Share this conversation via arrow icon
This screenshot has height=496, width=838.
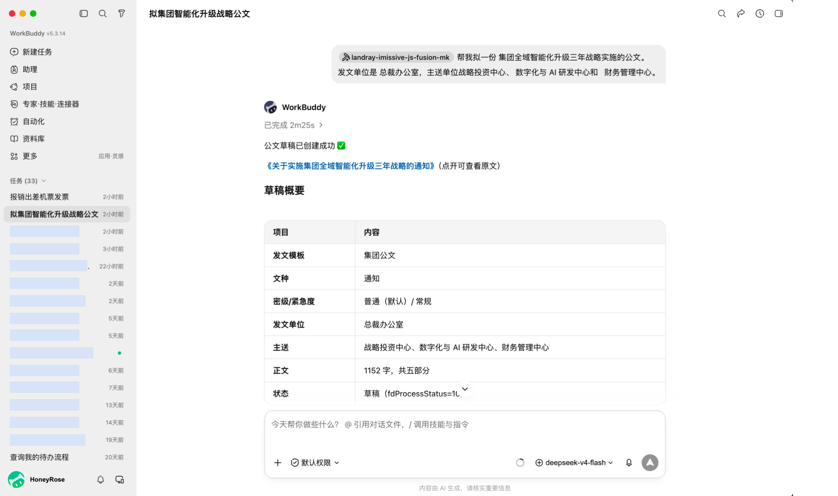(x=741, y=14)
